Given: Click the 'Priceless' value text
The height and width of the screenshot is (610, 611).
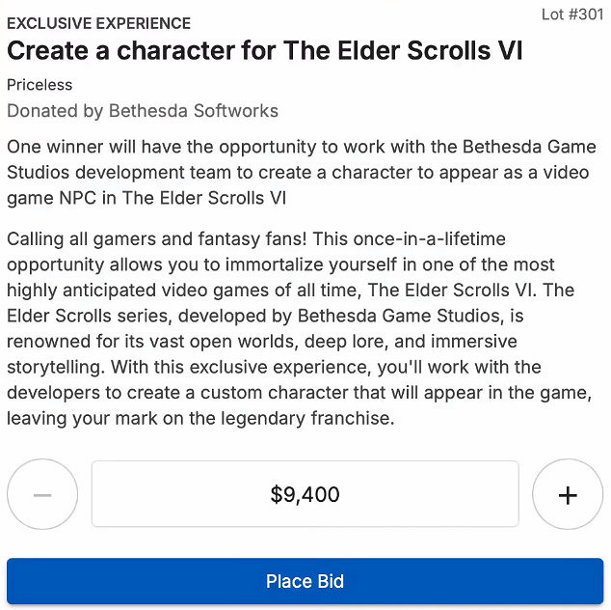Looking at the screenshot, I should point(40,85).
